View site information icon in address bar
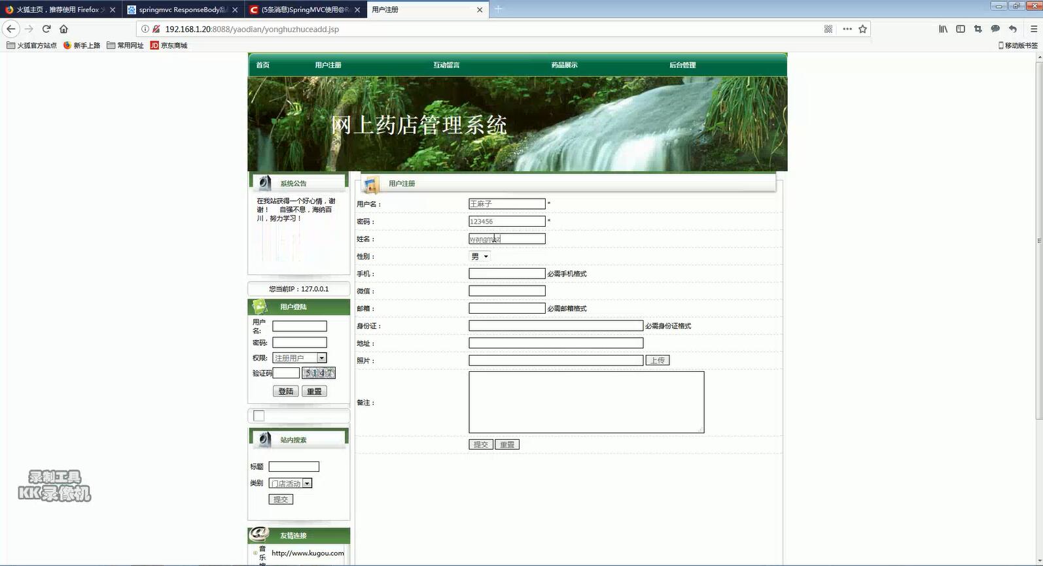 click(145, 29)
